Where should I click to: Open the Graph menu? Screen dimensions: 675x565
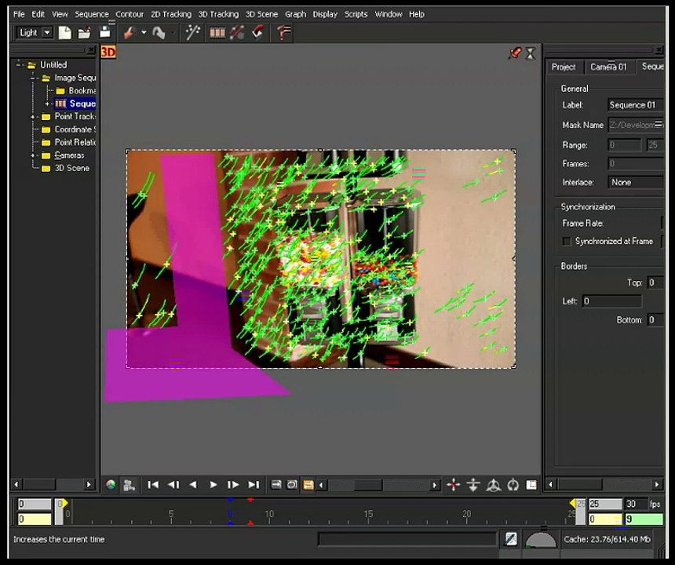click(x=295, y=14)
